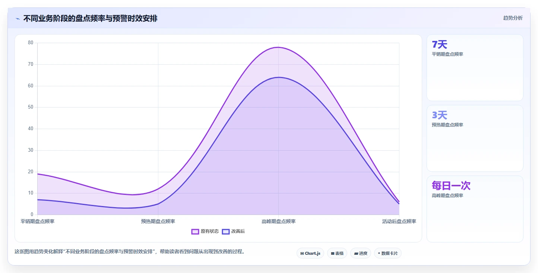
Task: Click the 70 y-axis tick label
Action: click(x=31, y=64)
